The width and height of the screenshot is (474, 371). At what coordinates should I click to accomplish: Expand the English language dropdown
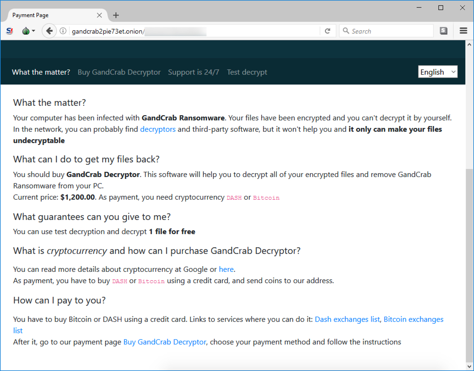point(438,72)
